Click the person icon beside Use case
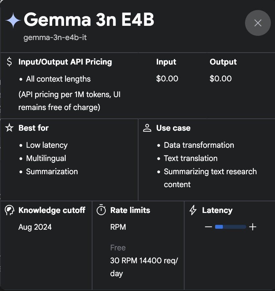 coord(147,128)
